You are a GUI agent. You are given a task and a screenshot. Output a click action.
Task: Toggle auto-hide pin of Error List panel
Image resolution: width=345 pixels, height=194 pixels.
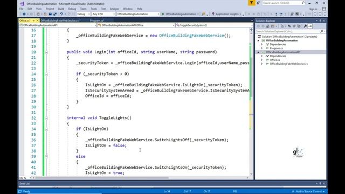(x=320, y=183)
